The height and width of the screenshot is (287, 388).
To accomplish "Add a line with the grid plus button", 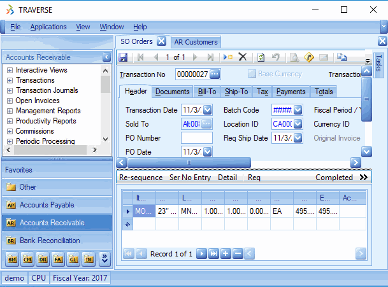I will coord(226,254).
